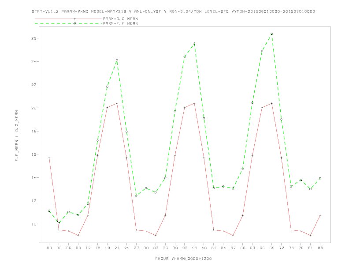Click the x-axis forecast hour label 06
Screen dimensions: 349x270
click(69, 248)
